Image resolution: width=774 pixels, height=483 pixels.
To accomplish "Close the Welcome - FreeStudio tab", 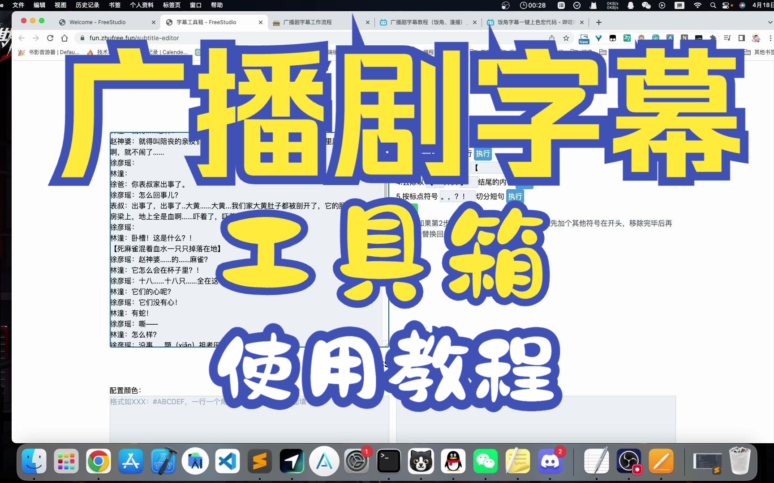I will pos(154,22).
